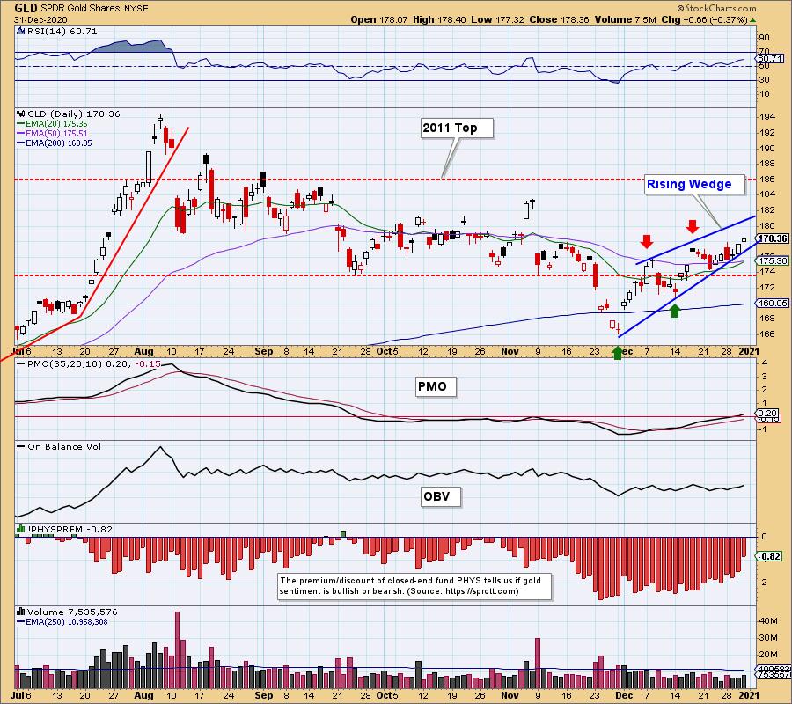Click the 60.71 value tag on RSI axis
The height and width of the screenshot is (704, 792).
pyautogui.click(x=771, y=59)
